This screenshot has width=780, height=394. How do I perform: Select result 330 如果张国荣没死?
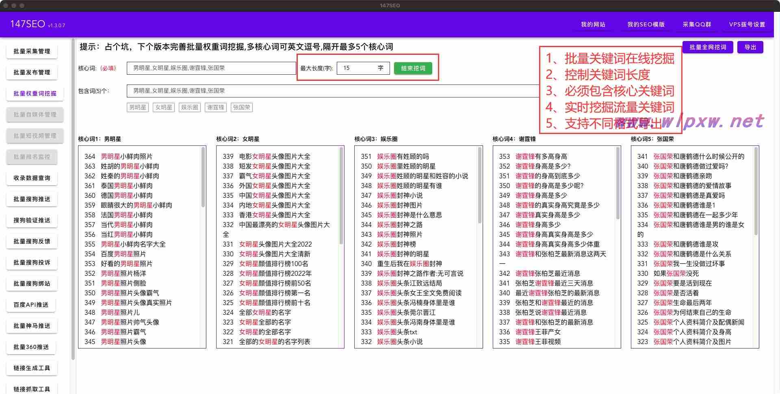668,273
